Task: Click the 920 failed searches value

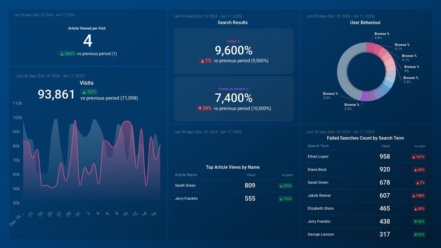Action: click(385, 170)
